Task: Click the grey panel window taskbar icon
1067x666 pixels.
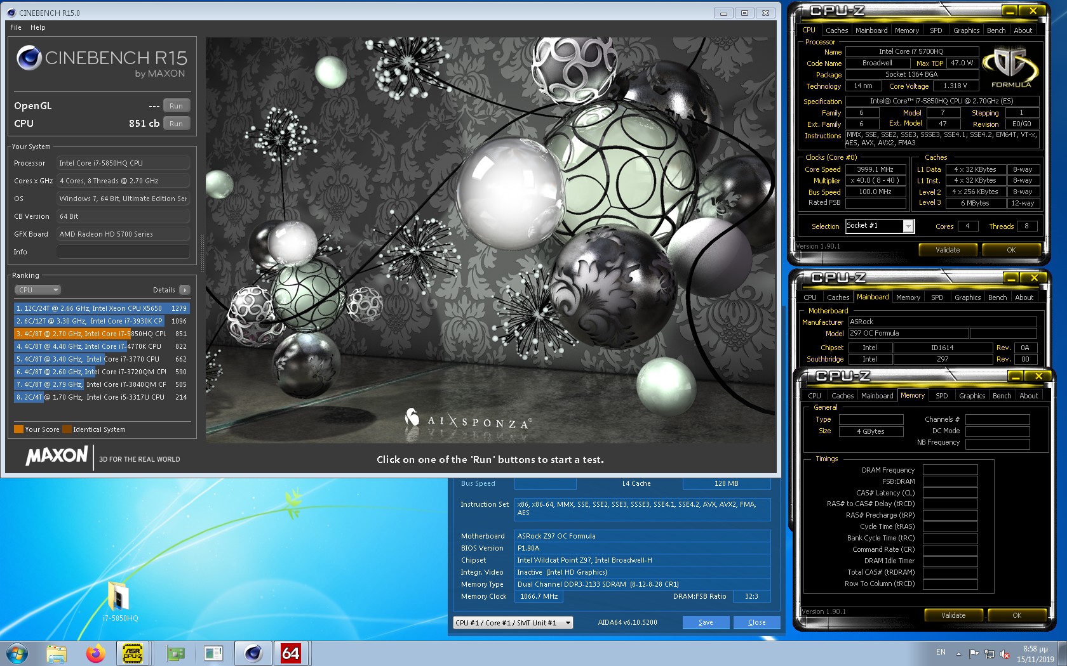Action: tap(213, 653)
